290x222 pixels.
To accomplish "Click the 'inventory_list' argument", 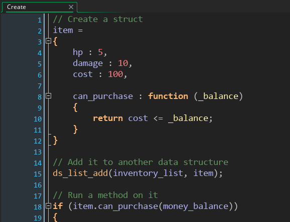I will pyautogui.click(x=148, y=173).
